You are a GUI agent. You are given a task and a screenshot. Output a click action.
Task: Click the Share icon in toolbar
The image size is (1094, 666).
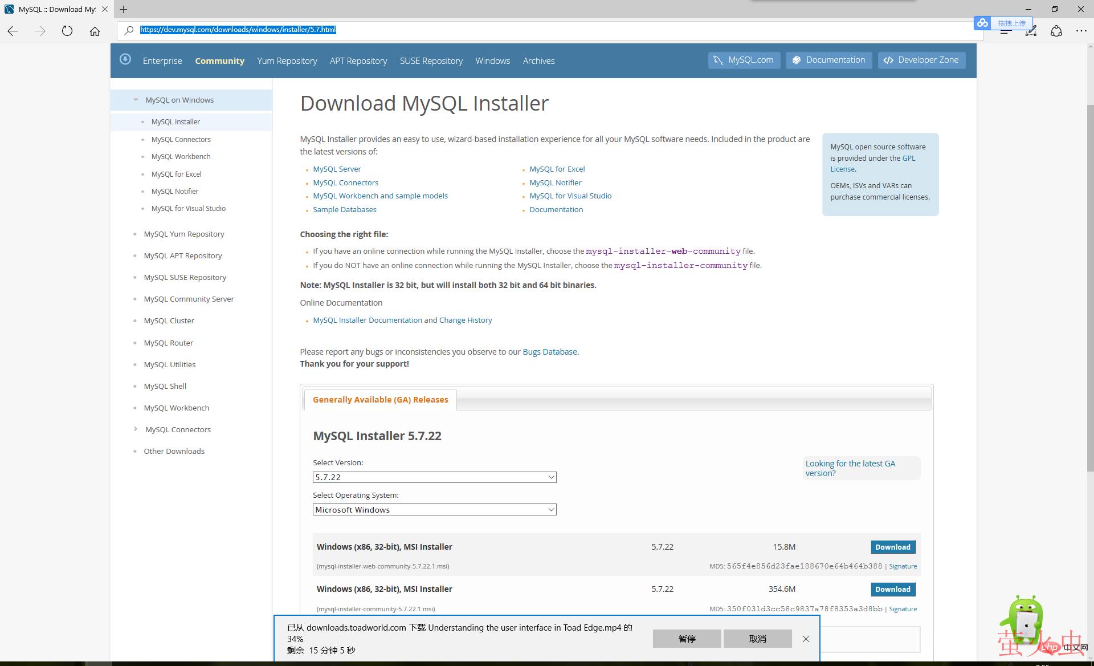[x=1056, y=31]
